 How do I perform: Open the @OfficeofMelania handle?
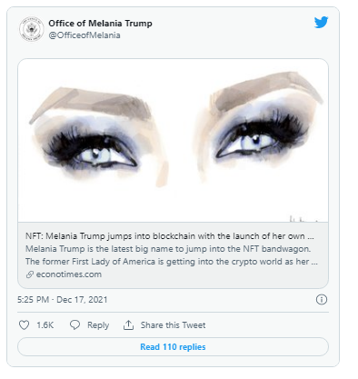85,35
